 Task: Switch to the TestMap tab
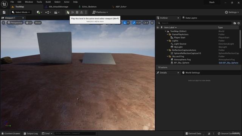(x=20, y=7)
